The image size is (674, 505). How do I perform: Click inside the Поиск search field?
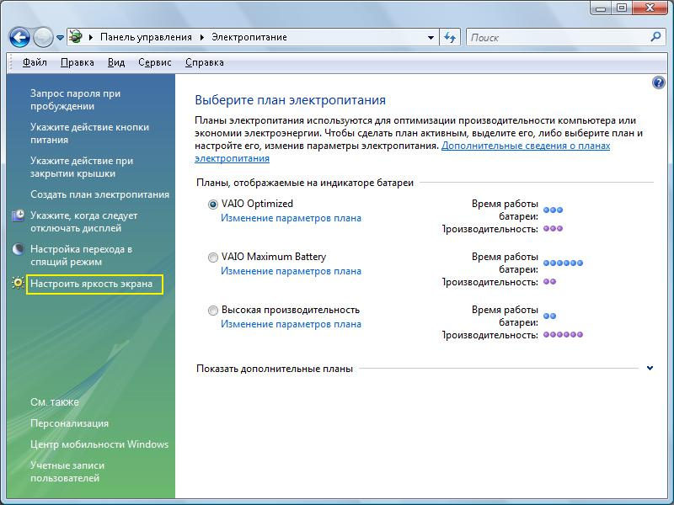[x=556, y=38]
